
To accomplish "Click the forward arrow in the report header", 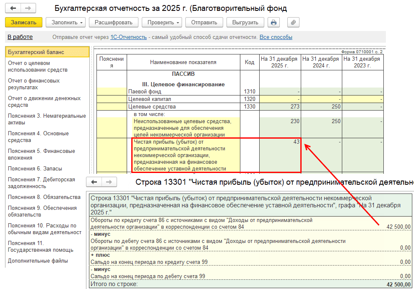I will point(28,8).
